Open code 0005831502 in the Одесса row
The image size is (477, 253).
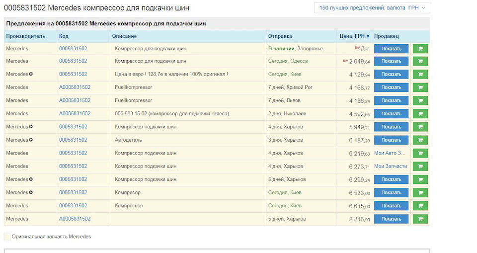click(x=73, y=61)
